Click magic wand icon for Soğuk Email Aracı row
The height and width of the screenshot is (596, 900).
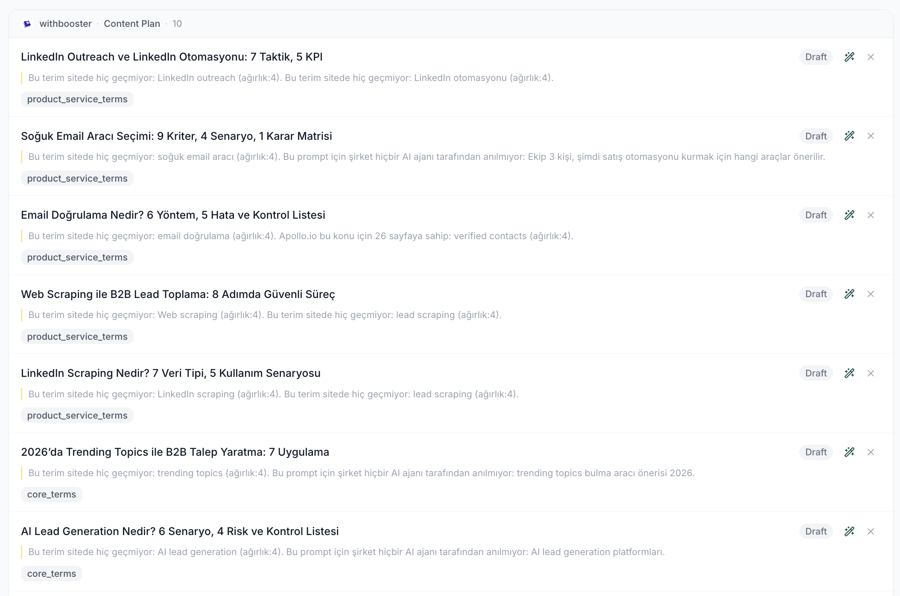(849, 136)
